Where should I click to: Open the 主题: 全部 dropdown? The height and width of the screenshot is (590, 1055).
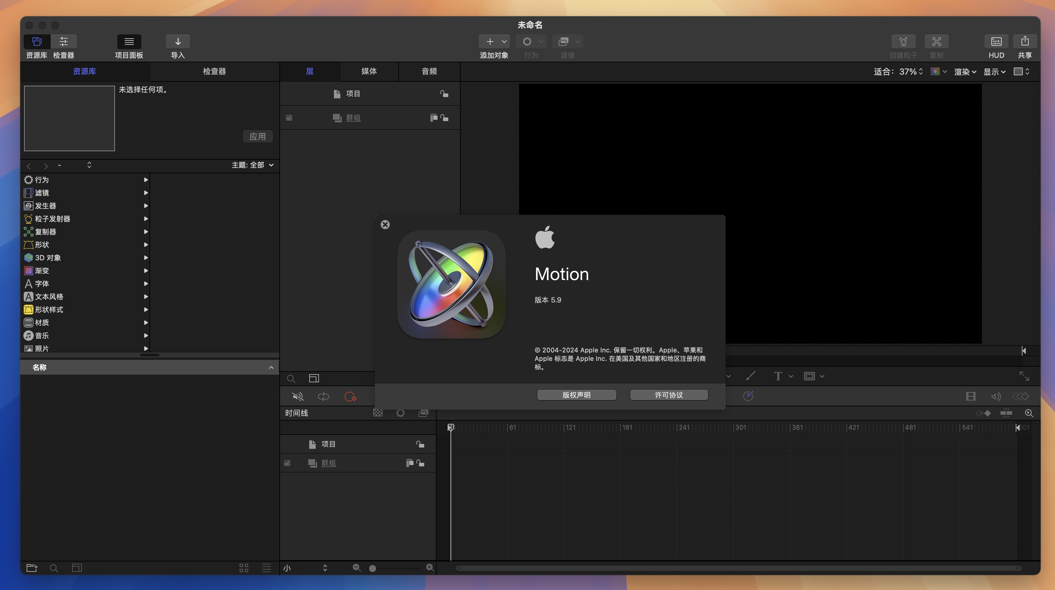(x=252, y=165)
